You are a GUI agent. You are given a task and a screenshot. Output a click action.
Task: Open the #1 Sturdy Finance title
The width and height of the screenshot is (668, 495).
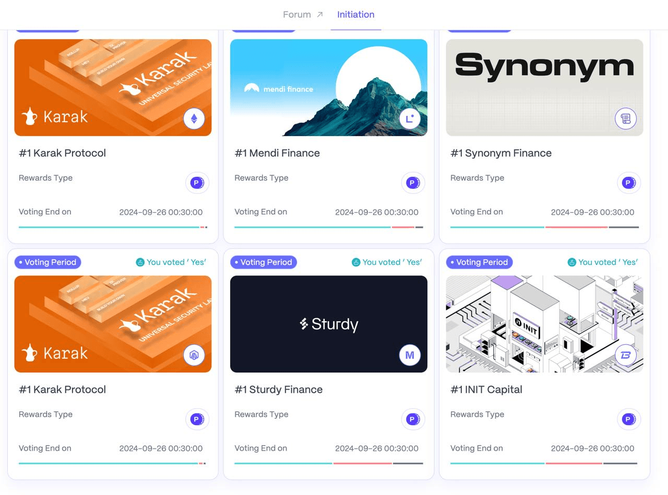click(278, 390)
